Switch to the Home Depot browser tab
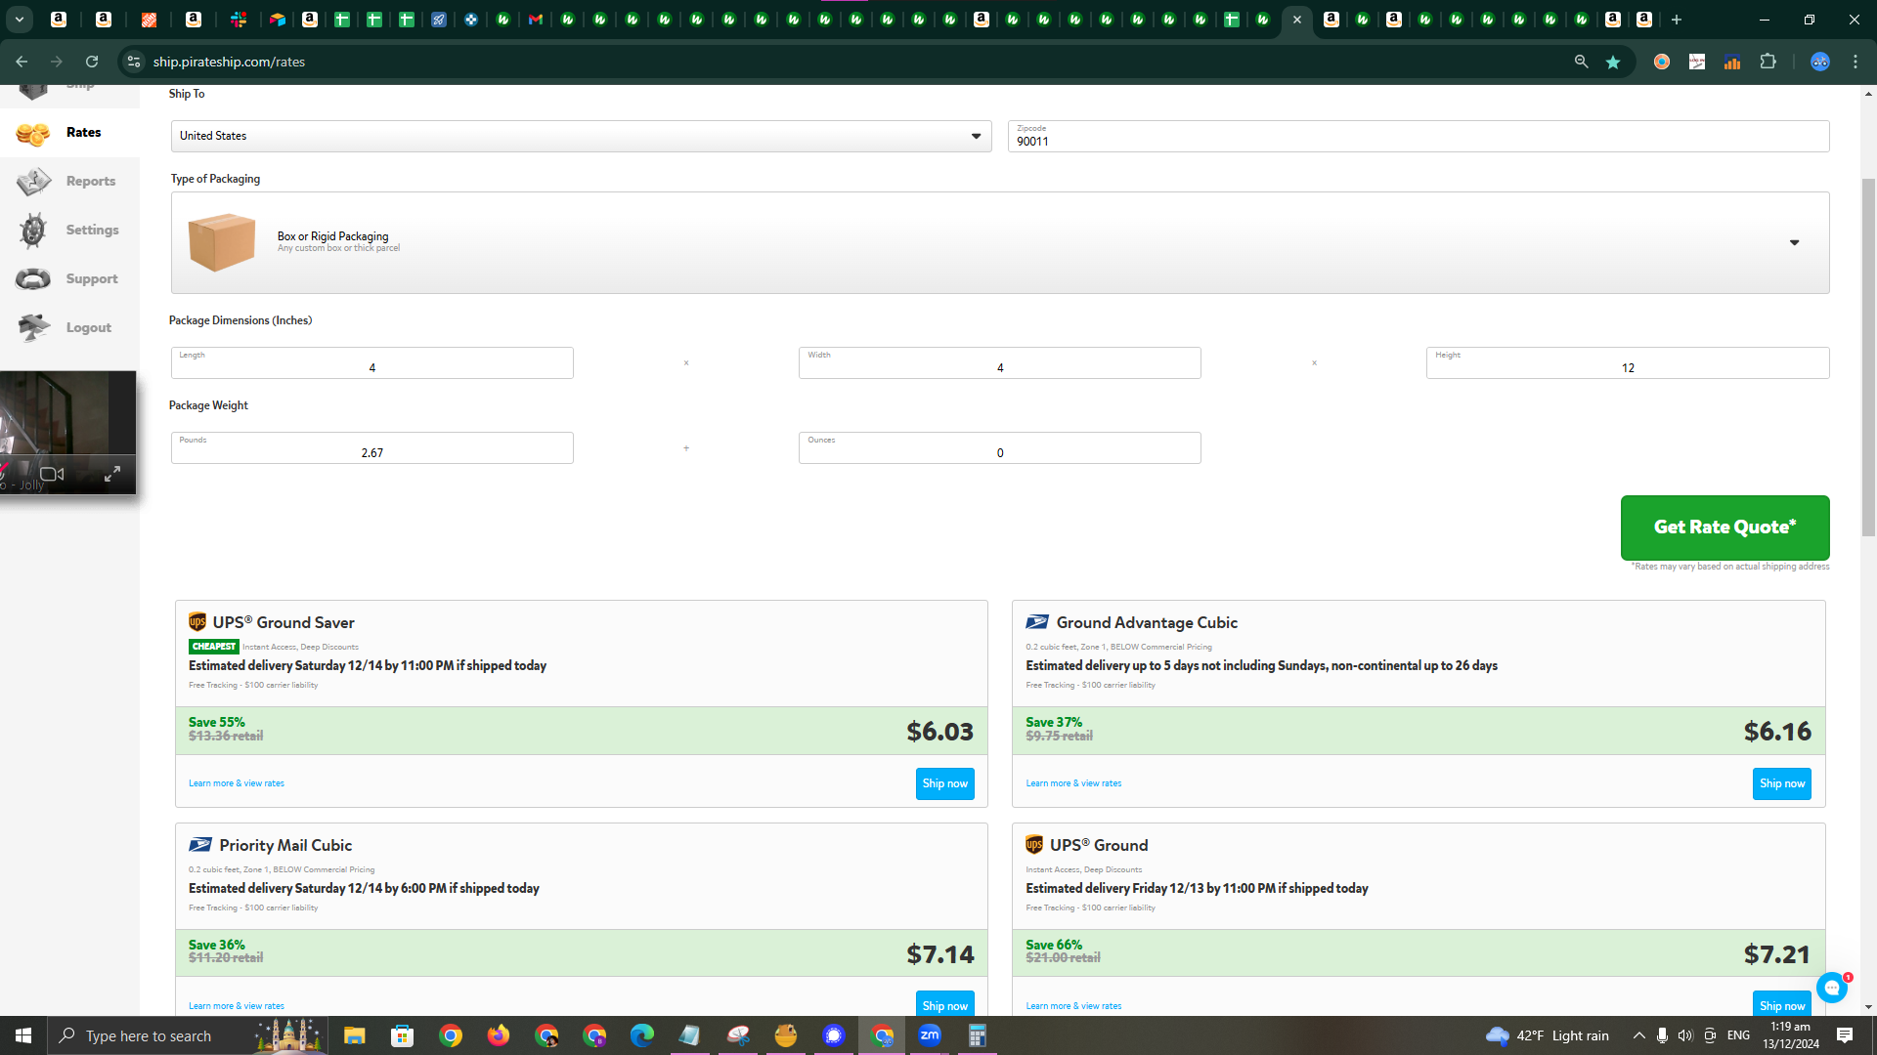The height and width of the screenshot is (1055, 1877). (x=149, y=20)
